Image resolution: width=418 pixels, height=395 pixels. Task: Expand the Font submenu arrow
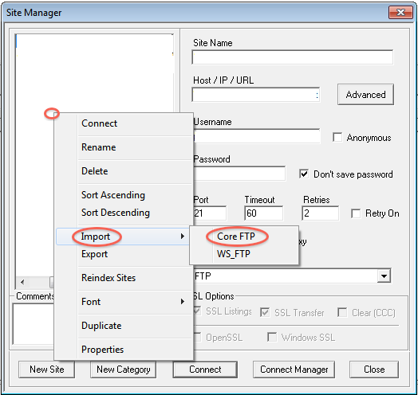pyautogui.click(x=183, y=302)
